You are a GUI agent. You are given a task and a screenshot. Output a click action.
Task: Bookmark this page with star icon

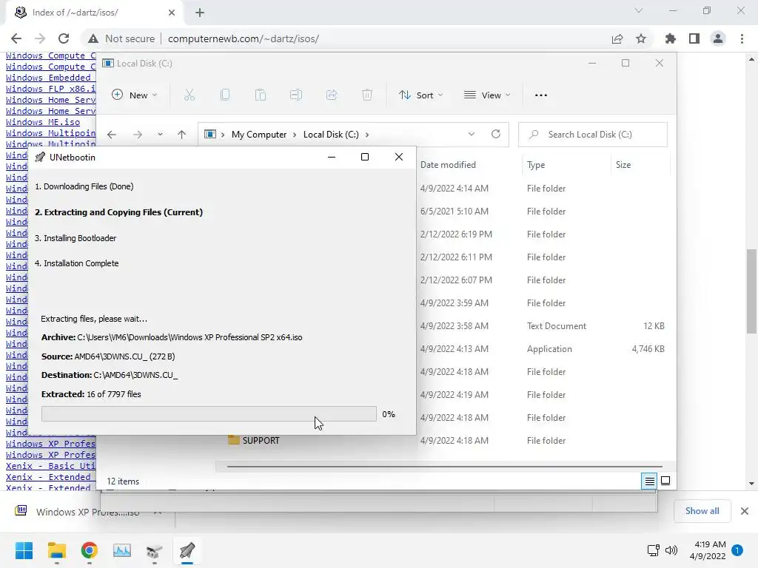pos(641,38)
